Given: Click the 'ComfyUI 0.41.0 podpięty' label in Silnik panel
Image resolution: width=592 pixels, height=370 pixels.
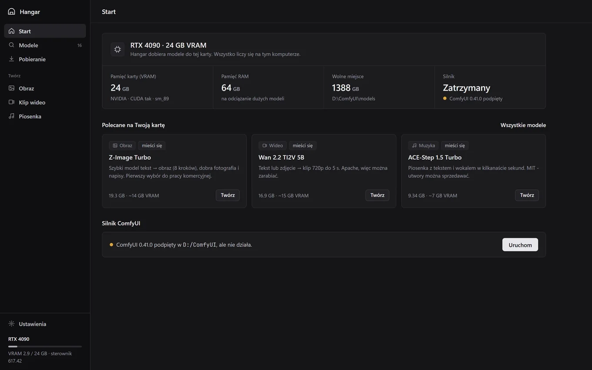Looking at the screenshot, I should click(476, 98).
